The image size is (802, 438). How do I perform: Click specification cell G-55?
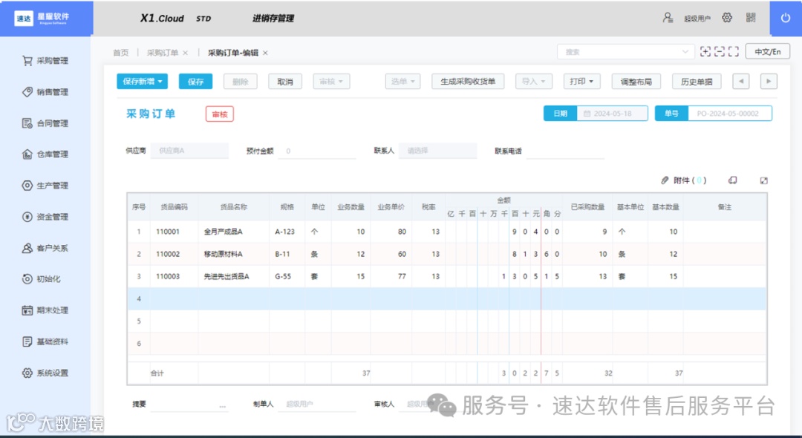coord(287,276)
